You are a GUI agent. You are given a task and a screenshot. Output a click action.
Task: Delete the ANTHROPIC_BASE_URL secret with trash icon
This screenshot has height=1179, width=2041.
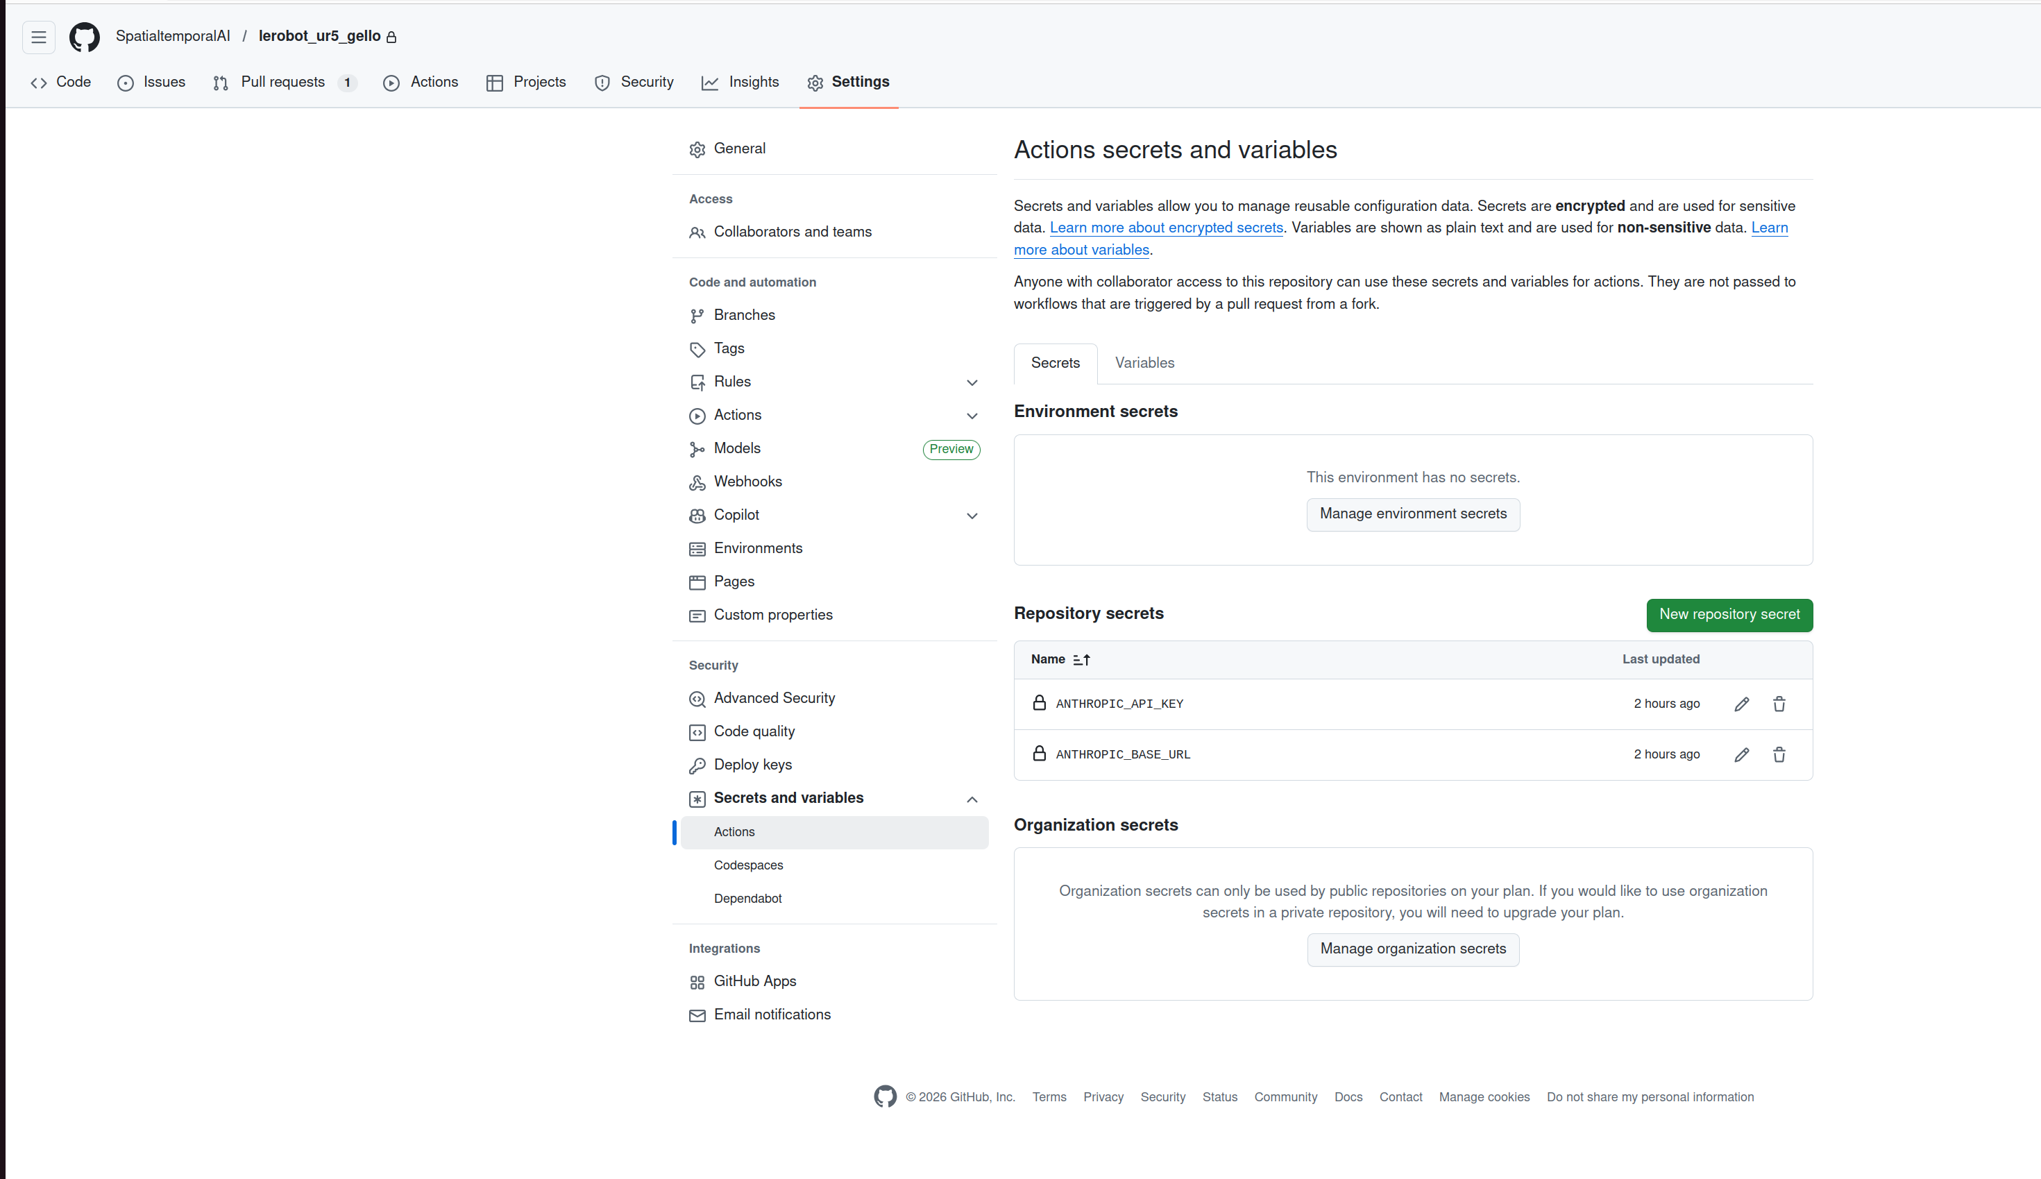tap(1779, 755)
